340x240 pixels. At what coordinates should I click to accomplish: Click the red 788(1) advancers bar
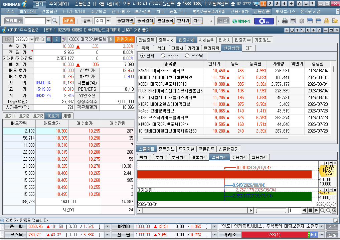(x=275, y=235)
